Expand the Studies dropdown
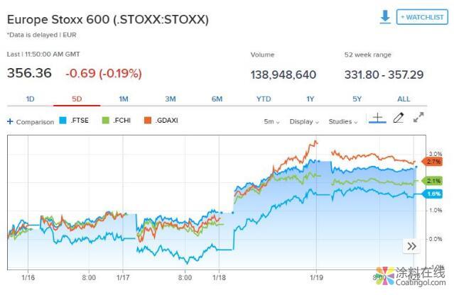 point(343,121)
